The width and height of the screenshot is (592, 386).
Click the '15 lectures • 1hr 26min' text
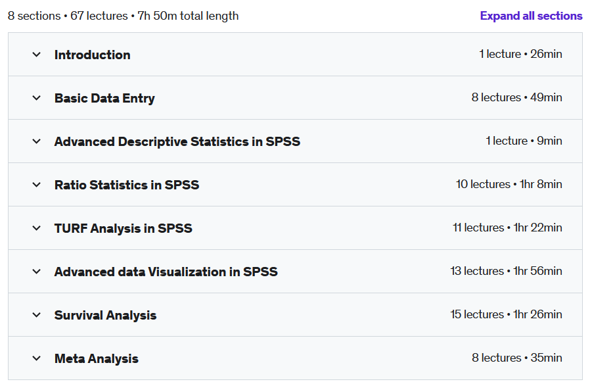coord(507,314)
